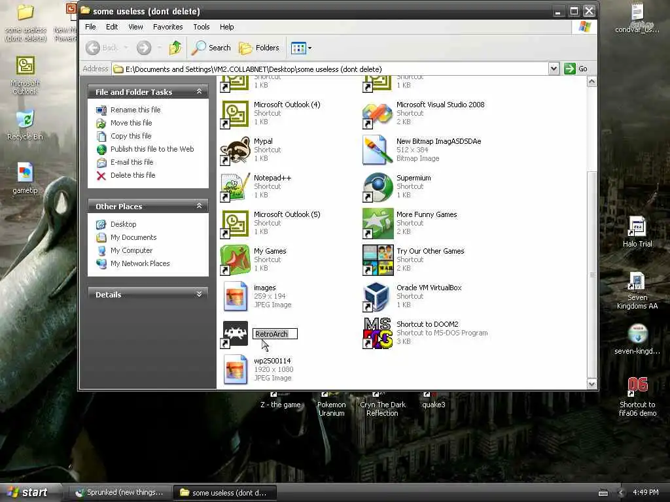Click the Forward navigation arrow

tap(144, 48)
